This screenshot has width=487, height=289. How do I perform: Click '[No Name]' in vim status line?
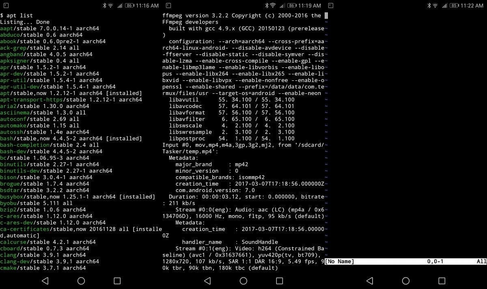click(340, 261)
